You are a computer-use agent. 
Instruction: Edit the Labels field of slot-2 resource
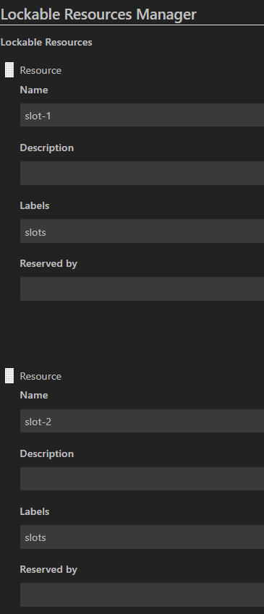[142, 537]
